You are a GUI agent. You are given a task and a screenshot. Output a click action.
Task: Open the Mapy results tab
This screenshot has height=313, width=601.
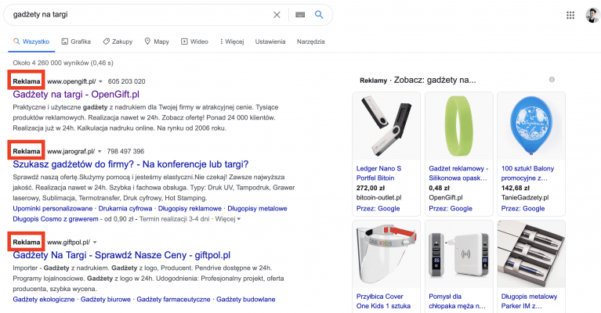click(157, 41)
